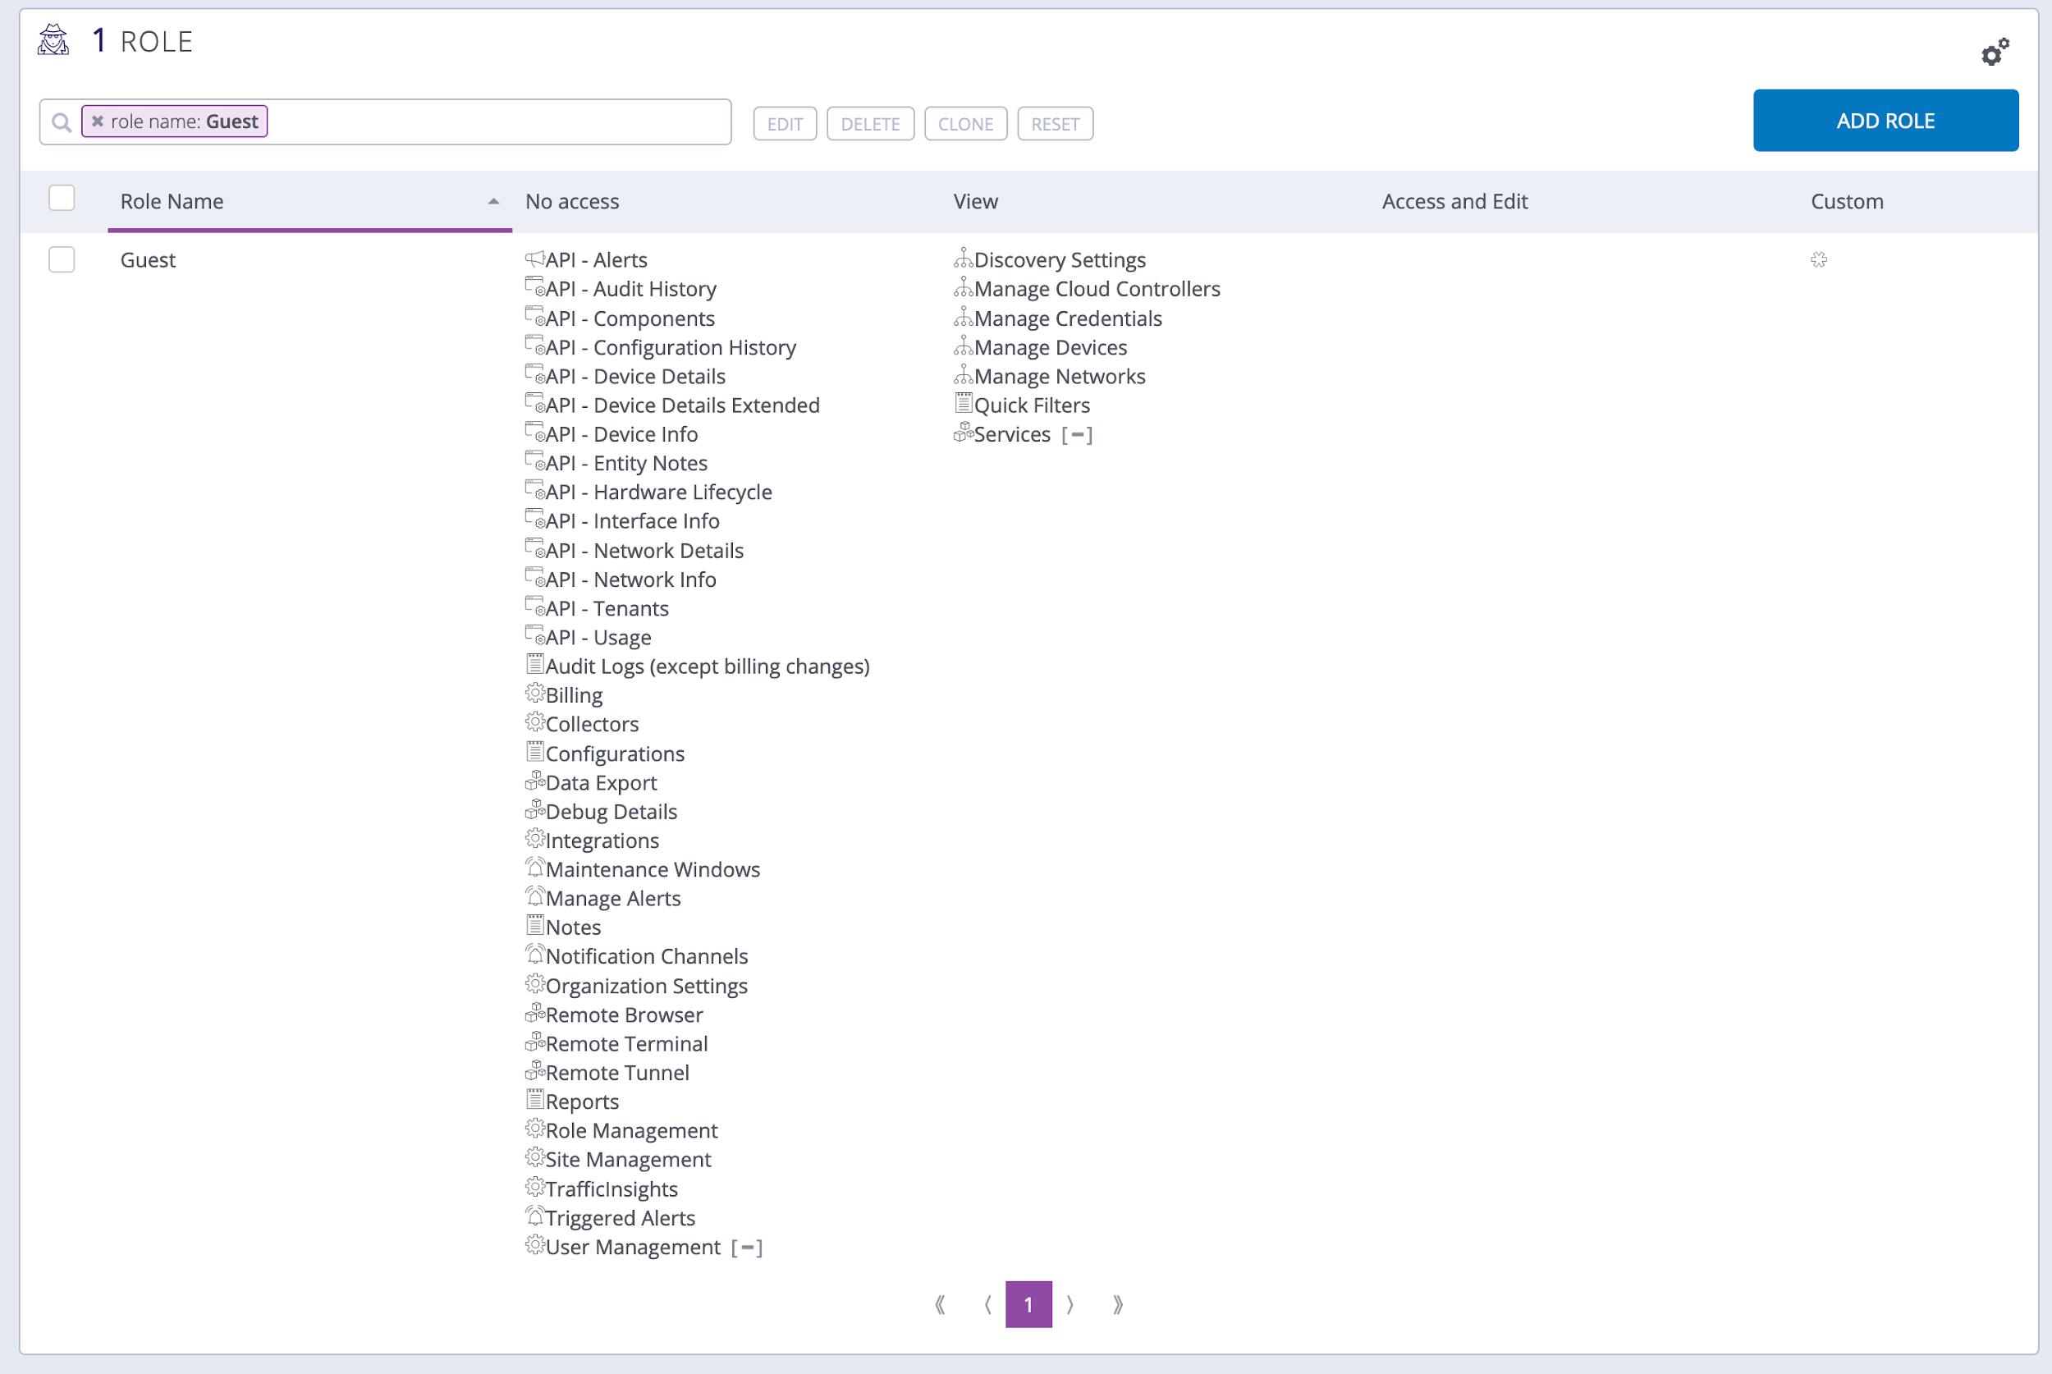Remove the role name Guest filter chip
The height and width of the screenshot is (1374, 2052).
(x=97, y=121)
